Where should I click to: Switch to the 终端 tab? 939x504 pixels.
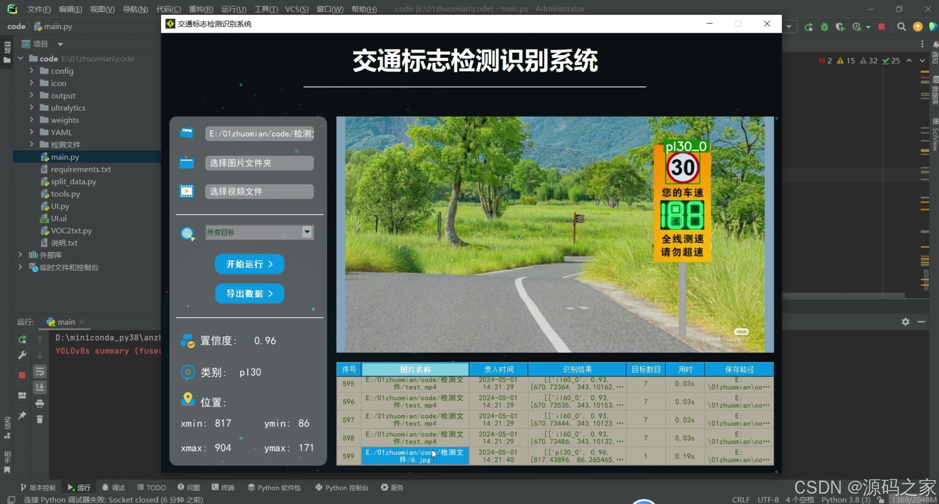(x=223, y=487)
